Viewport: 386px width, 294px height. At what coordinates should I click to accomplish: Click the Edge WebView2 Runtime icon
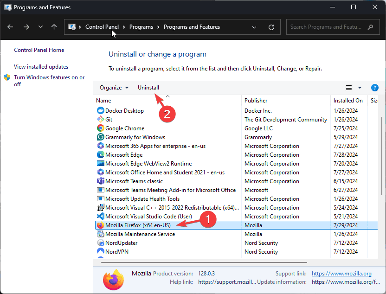tap(100, 163)
